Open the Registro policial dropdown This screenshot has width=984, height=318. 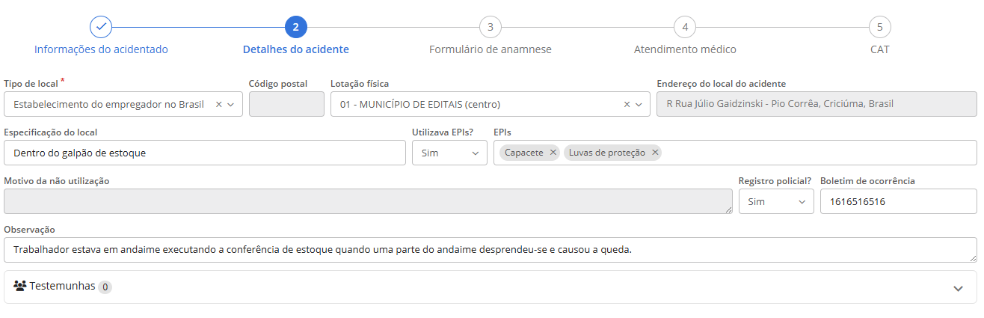click(776, 201)
